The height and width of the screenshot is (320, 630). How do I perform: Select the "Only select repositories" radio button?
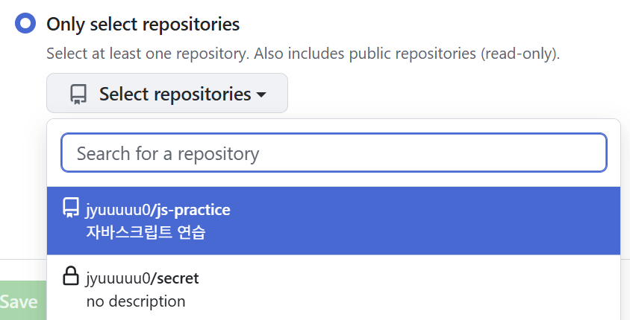pos(25,23)
